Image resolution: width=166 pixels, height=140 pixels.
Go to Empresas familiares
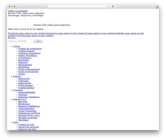(29, 97)
